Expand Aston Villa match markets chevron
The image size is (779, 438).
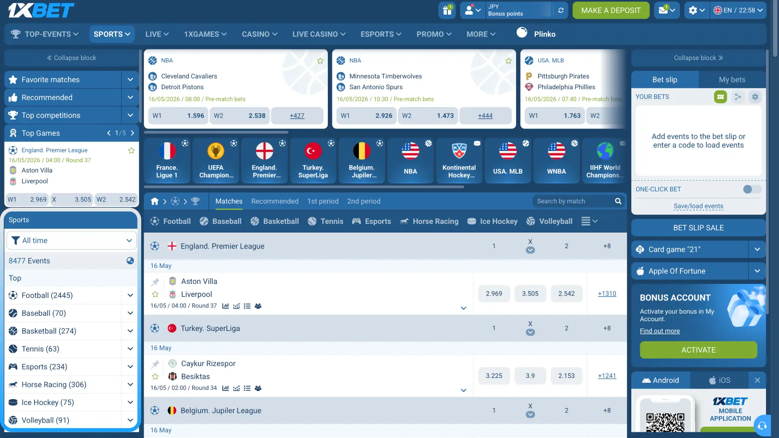coord(463,308)
